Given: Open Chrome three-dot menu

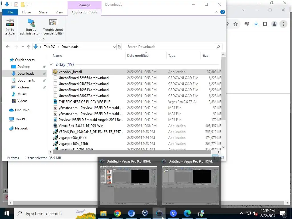Looking at the screenshot, I should click(283, 24).
